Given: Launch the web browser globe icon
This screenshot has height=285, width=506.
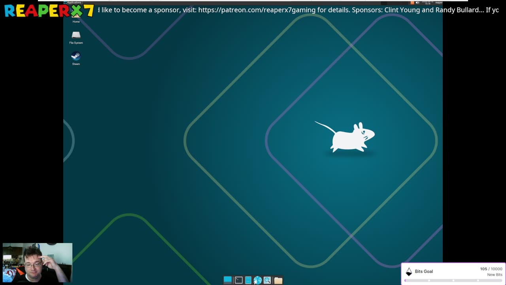Looking at the screenshot, I should click(x=258, y=280).
